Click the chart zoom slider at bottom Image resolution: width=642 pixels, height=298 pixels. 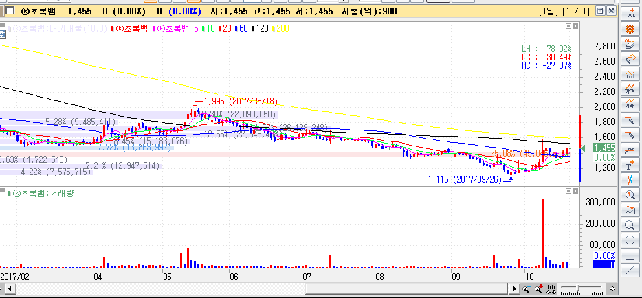pos(579,288)
